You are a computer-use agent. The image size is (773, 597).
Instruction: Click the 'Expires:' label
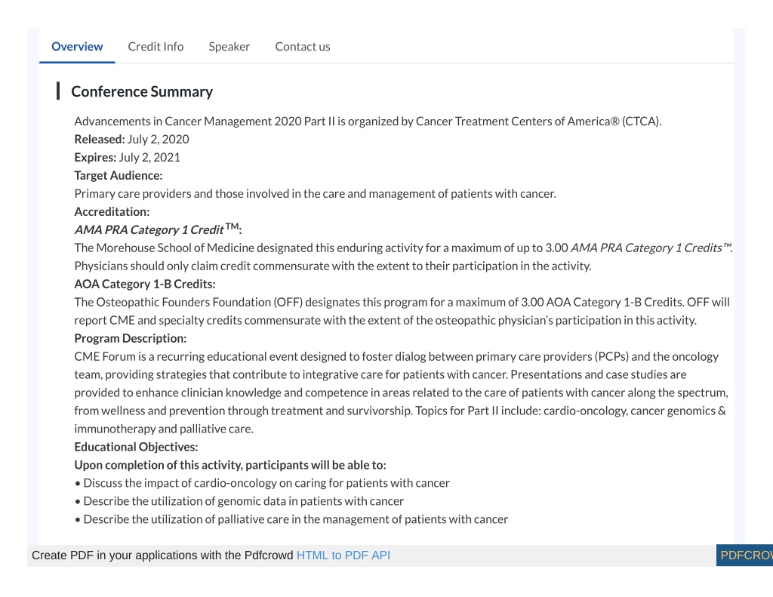point(95,157)
